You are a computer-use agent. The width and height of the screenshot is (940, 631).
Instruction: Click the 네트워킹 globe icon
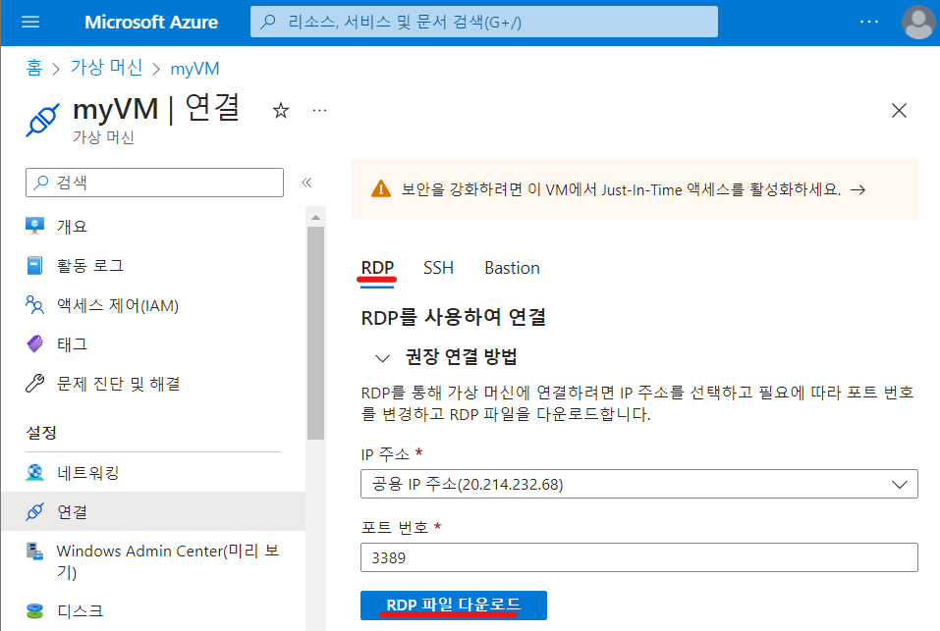pos(34,472)
